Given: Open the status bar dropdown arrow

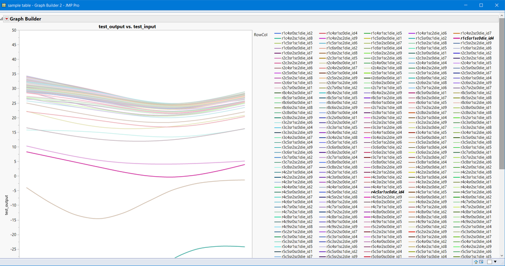Looking at the screenshot, I should point(496,262).
